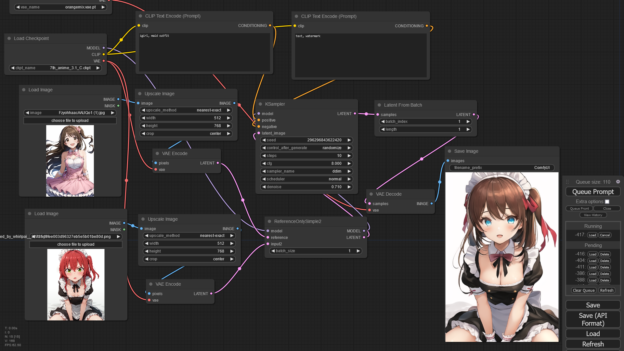Cancel the running job -417
The image size is (624, 351).
[605, 235]
